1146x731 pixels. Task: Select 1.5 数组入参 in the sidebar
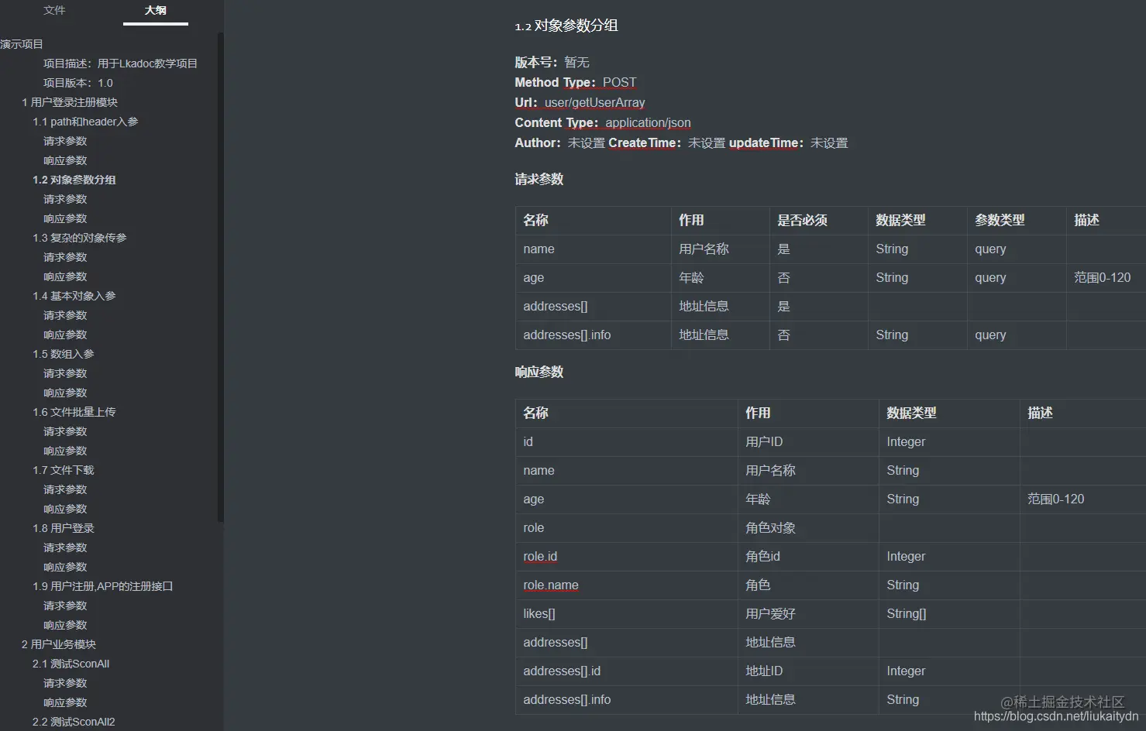coord(64,354)
